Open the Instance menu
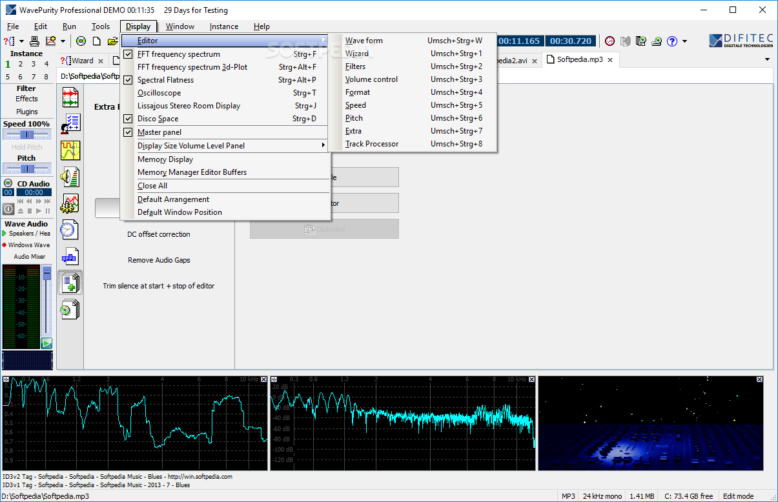 pyautogui.click(x=224, y=26)
